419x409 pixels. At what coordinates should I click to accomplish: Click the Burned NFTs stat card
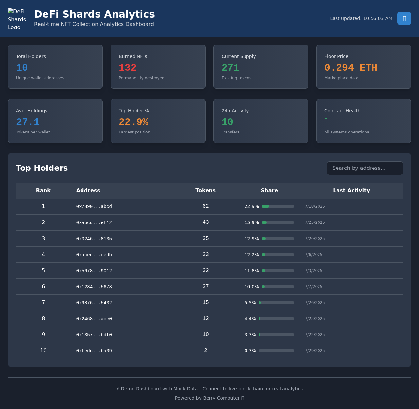point(158,67)
